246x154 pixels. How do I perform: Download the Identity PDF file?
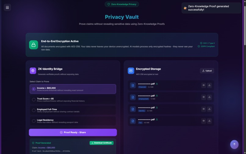[209, 109]
